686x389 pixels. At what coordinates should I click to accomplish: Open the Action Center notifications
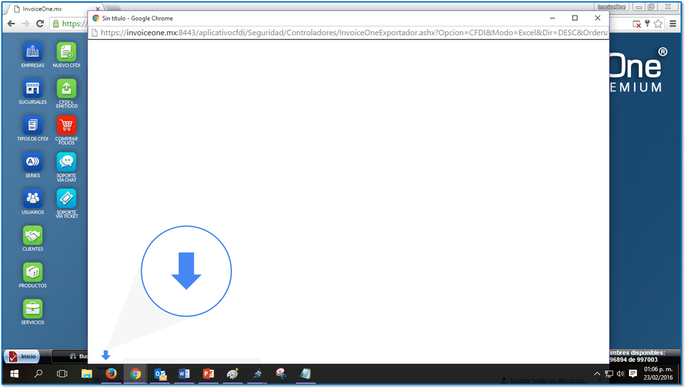tap(633, 374)
